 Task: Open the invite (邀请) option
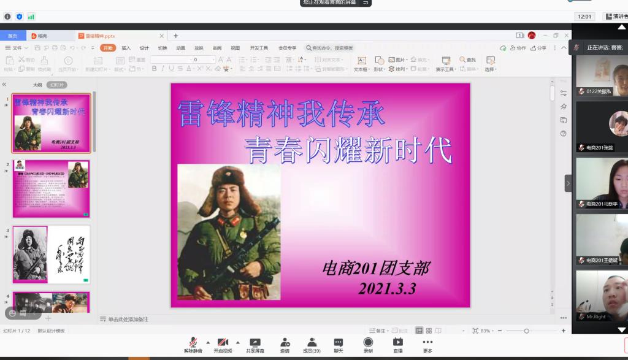[x=285, y=345]
